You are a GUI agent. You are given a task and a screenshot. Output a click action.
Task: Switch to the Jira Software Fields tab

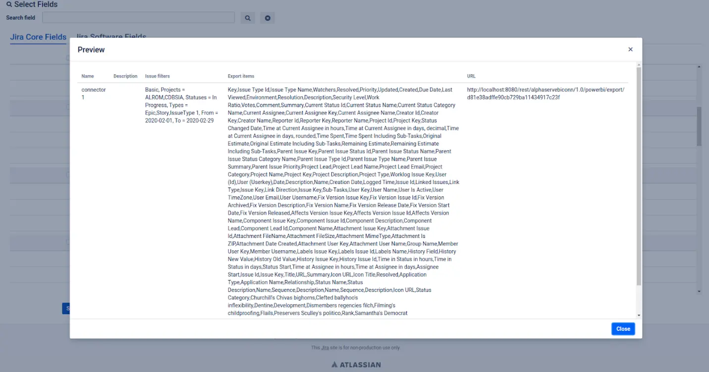pyautogui.click(x=111, y=37)
